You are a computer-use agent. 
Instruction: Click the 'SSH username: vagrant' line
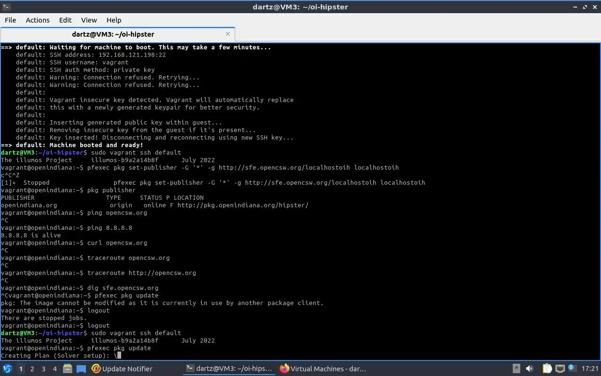tap(72, 63)
